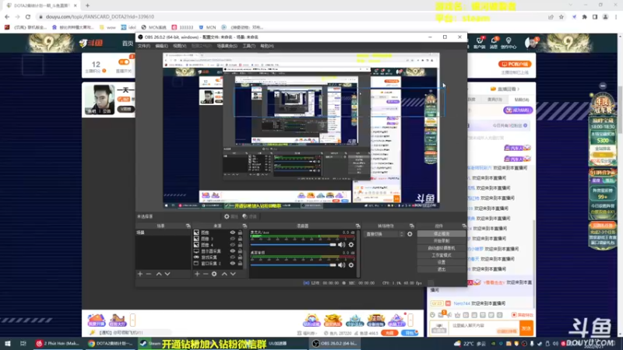Remove scene with minus icon
This screenshot has width=623, height=350.
[149, 274]
